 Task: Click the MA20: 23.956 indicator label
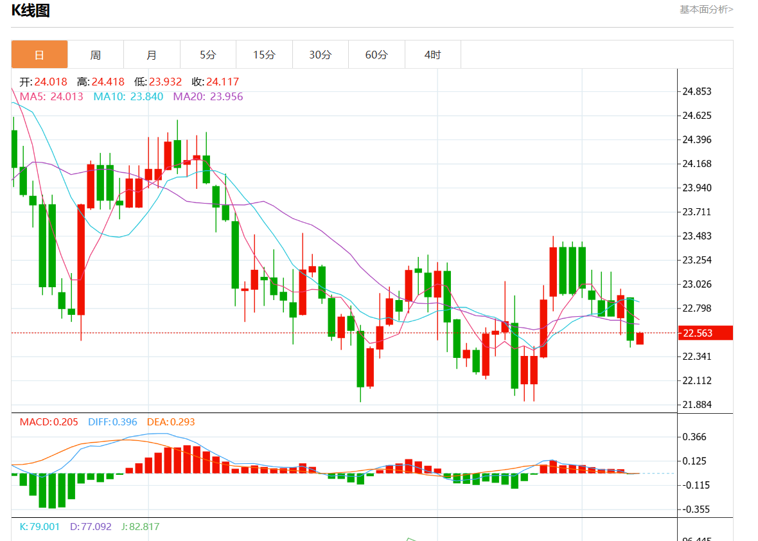click(208, 96)
